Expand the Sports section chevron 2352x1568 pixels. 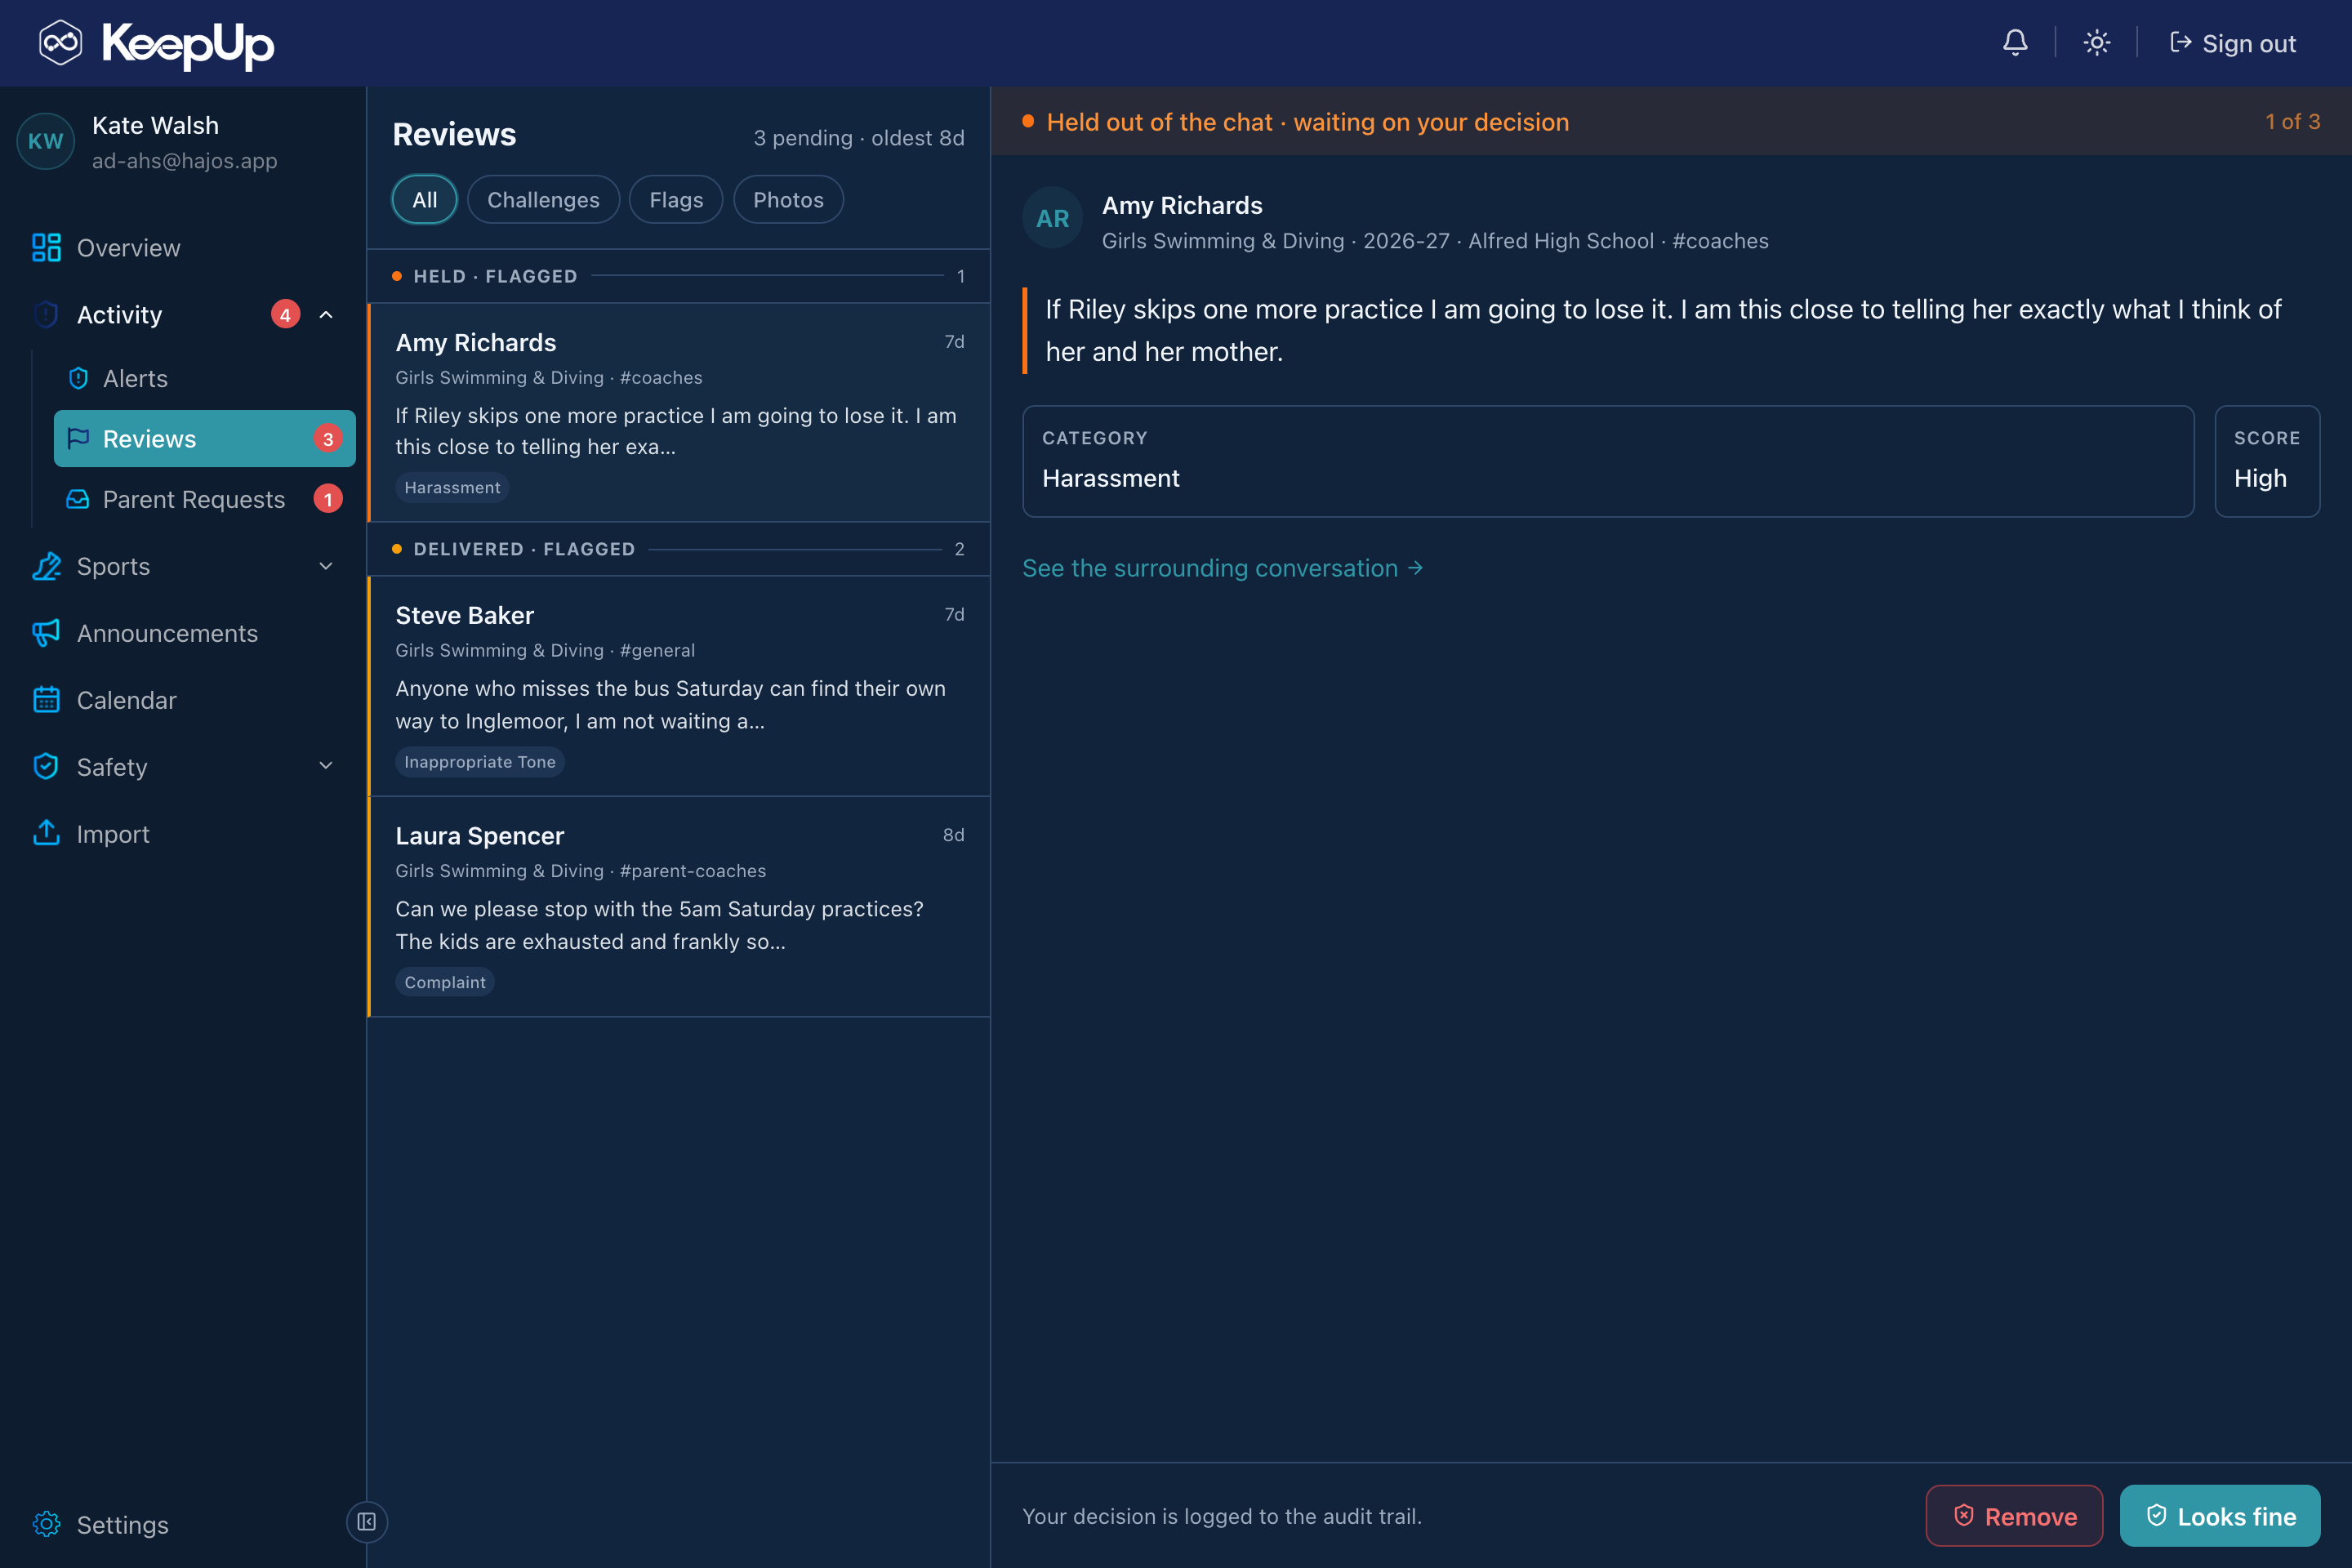click(326, 566)
